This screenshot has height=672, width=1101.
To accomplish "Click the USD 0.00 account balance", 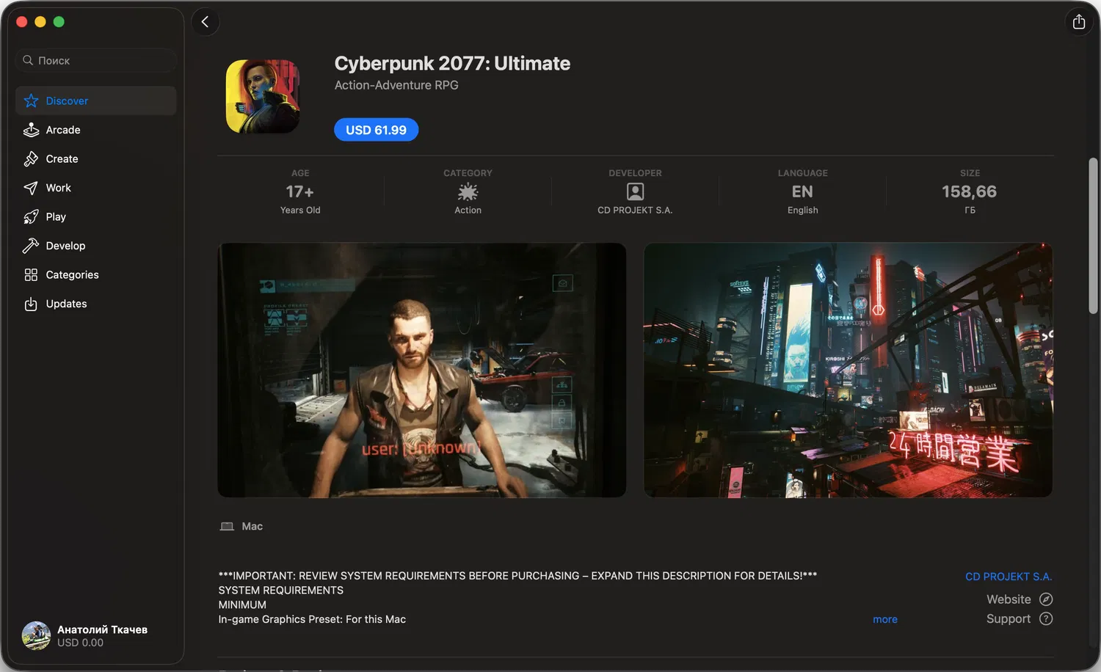I will click(x=80, y=643).
